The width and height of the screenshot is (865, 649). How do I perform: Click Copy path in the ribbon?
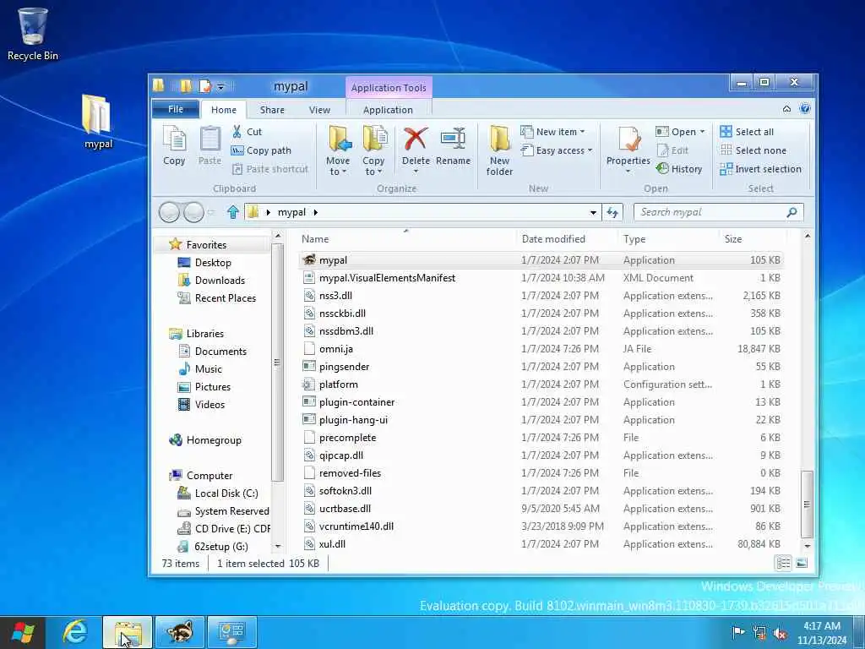(261, 150)
